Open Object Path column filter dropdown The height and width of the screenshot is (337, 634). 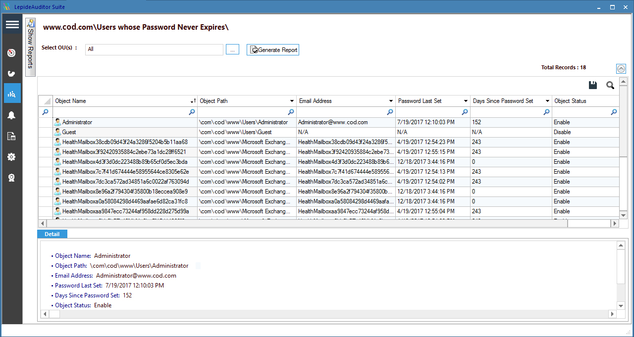[291, 101]
